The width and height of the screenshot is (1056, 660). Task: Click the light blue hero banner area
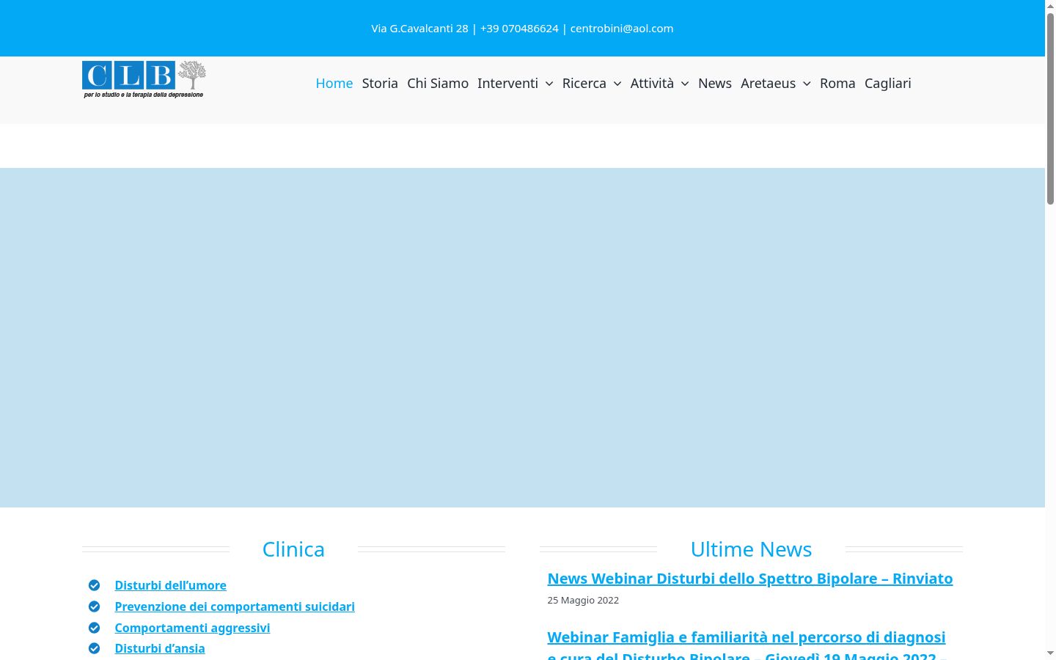pos(522,337)
